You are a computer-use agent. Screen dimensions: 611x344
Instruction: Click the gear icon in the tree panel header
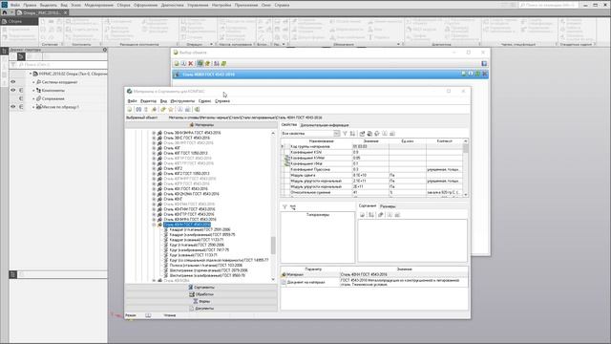pos(105,50)
